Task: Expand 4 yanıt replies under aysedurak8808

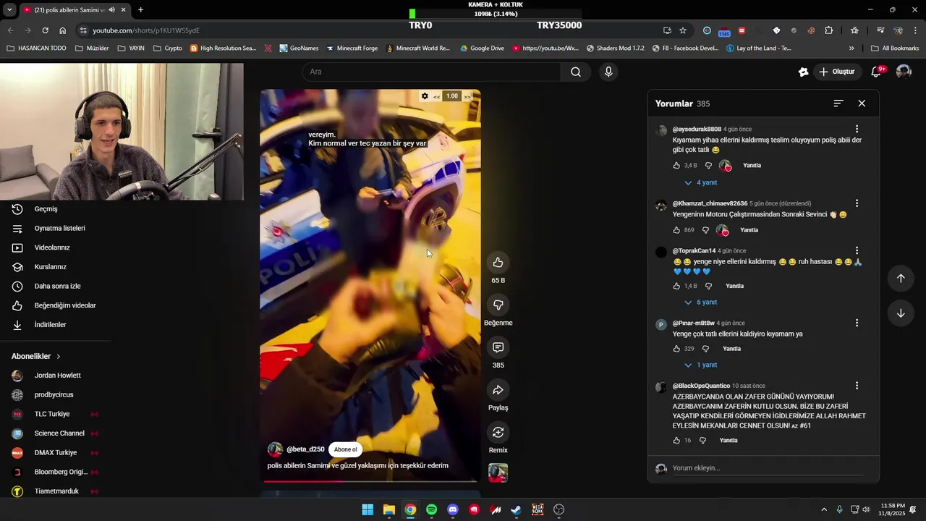Action: coord(700,182)
